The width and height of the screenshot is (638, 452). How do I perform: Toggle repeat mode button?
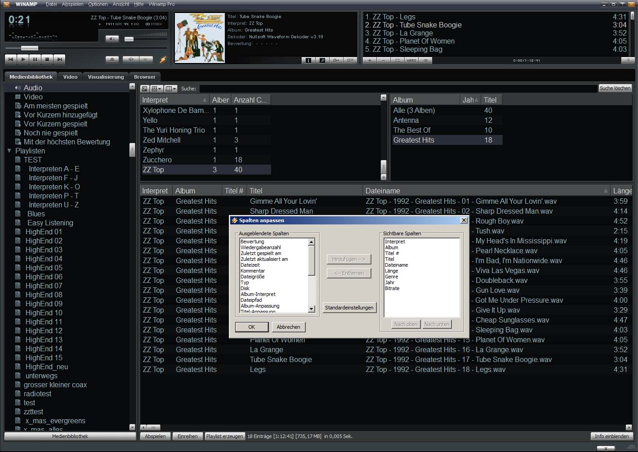coord(146,59)
